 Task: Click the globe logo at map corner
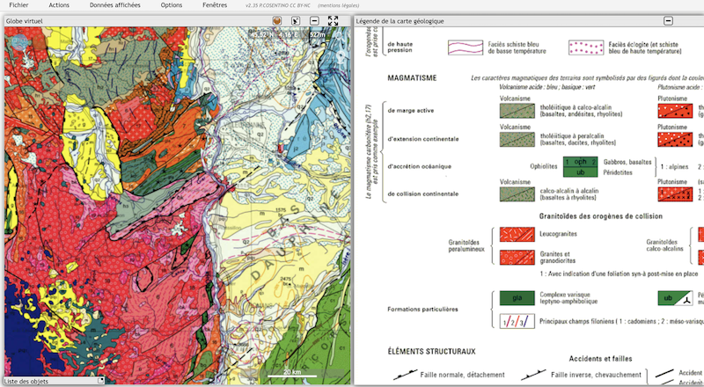click(x=19, y=42)
